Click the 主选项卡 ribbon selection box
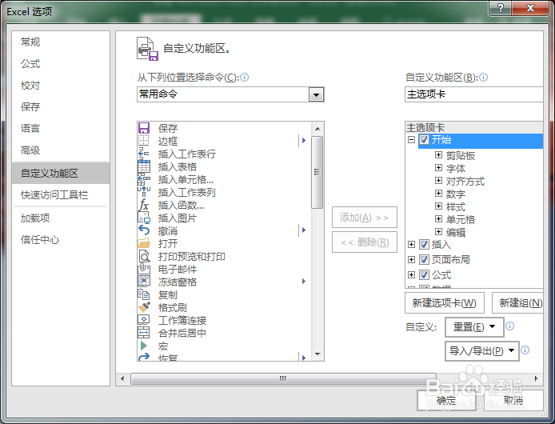This screenshot has height=424, width=555. tap(474, 94)
